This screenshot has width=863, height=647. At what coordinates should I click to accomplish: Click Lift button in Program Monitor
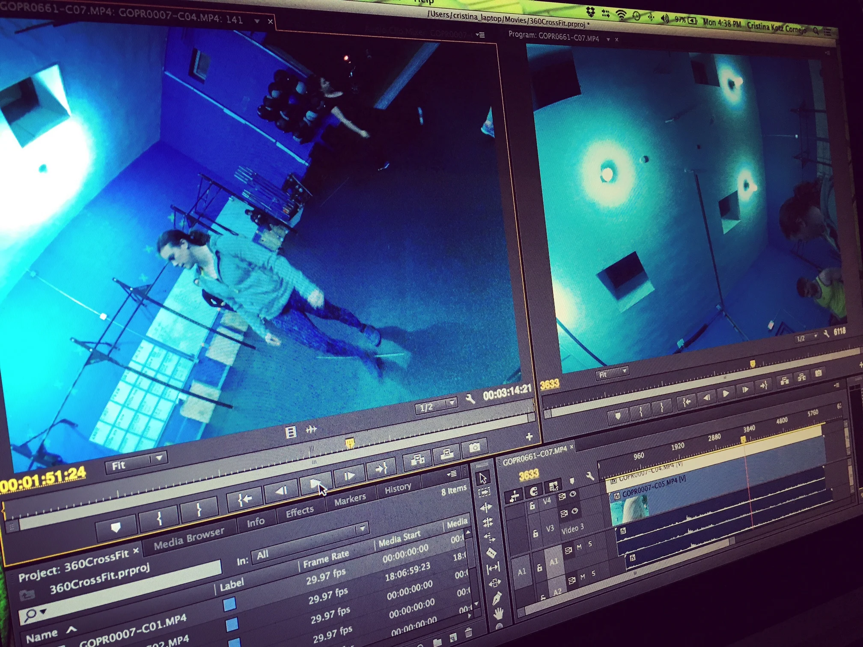[784, 380]
